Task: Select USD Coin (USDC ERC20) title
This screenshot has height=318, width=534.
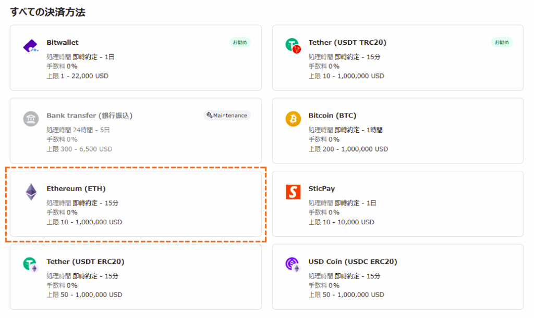Action: coord(353,262)
